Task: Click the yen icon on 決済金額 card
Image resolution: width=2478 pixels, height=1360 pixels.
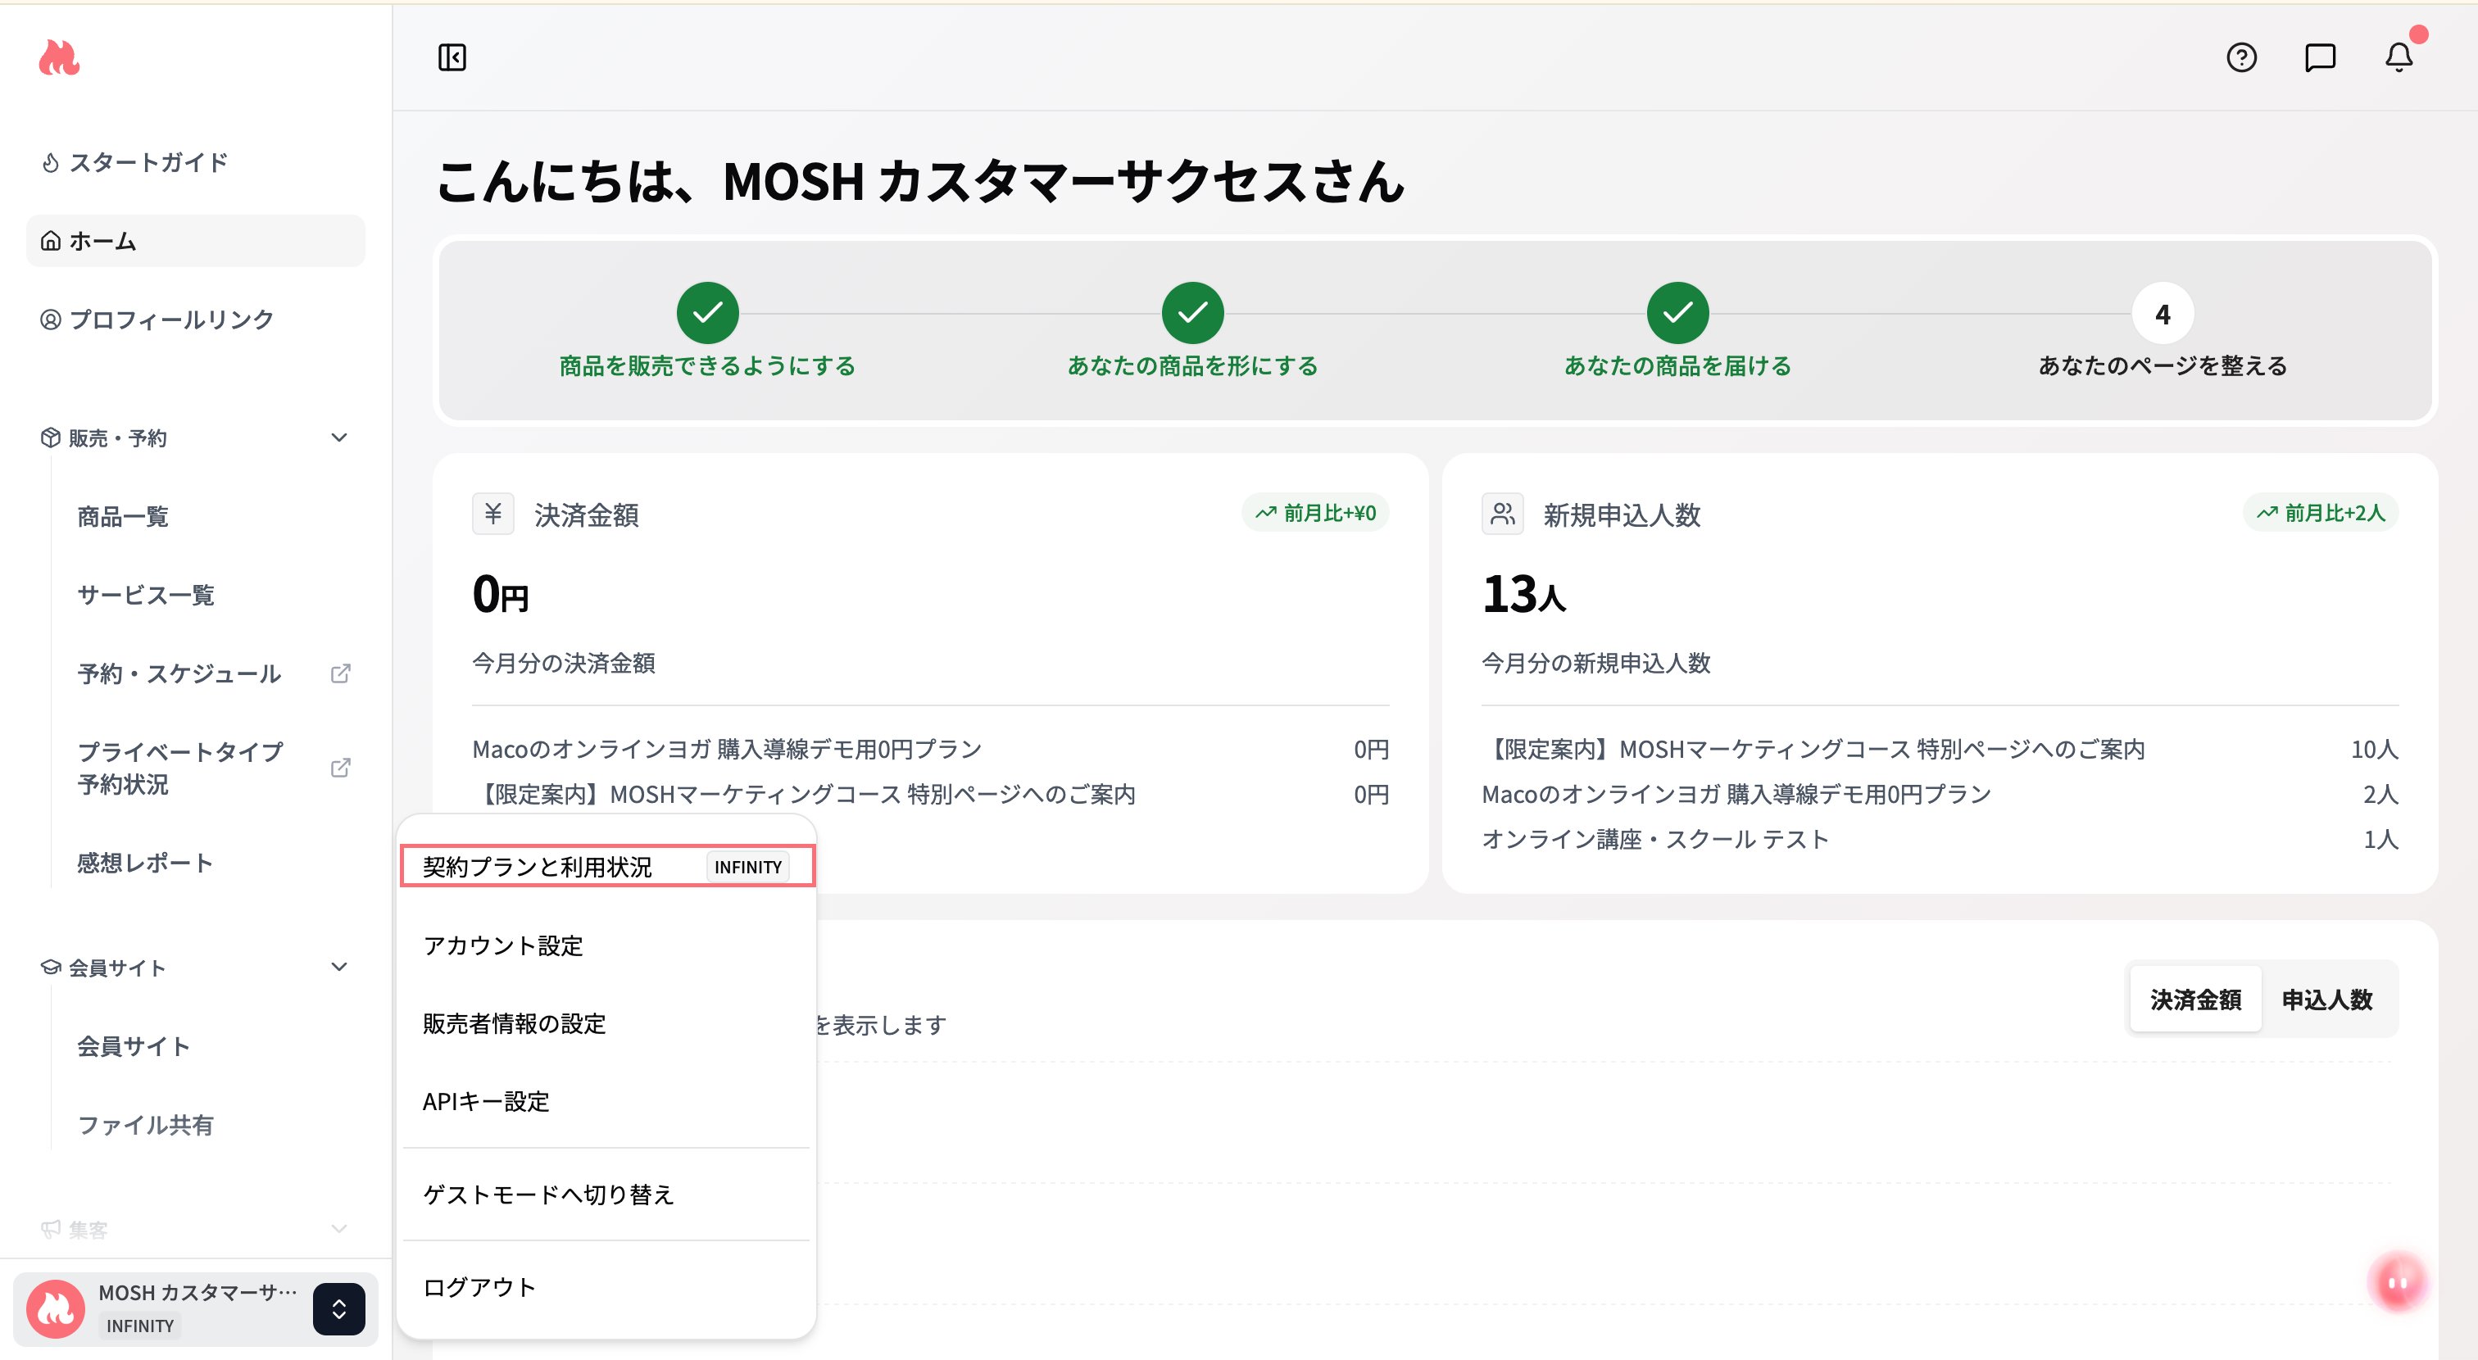Action: click(x=492, y=514)
